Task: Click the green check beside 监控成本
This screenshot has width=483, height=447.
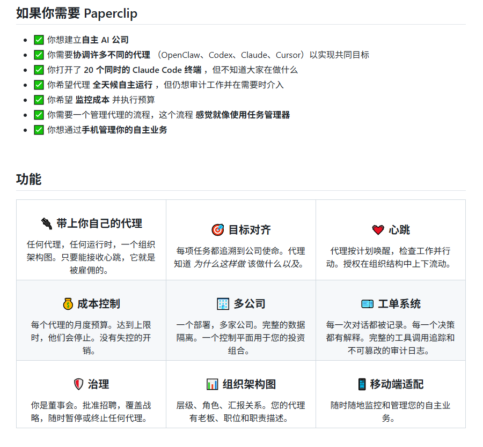Action: coord(39,100)
